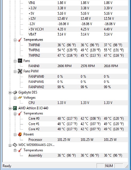Click the resize grip in status bar corner
The height and width of the screenshot is (170, 131).
pos(126,166)
